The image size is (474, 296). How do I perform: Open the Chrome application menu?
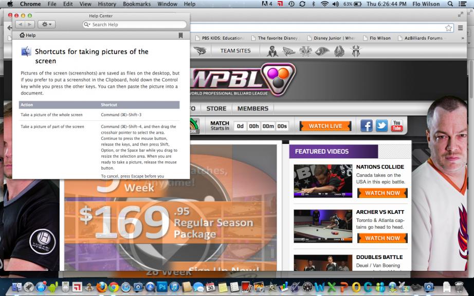click(30, 4)
